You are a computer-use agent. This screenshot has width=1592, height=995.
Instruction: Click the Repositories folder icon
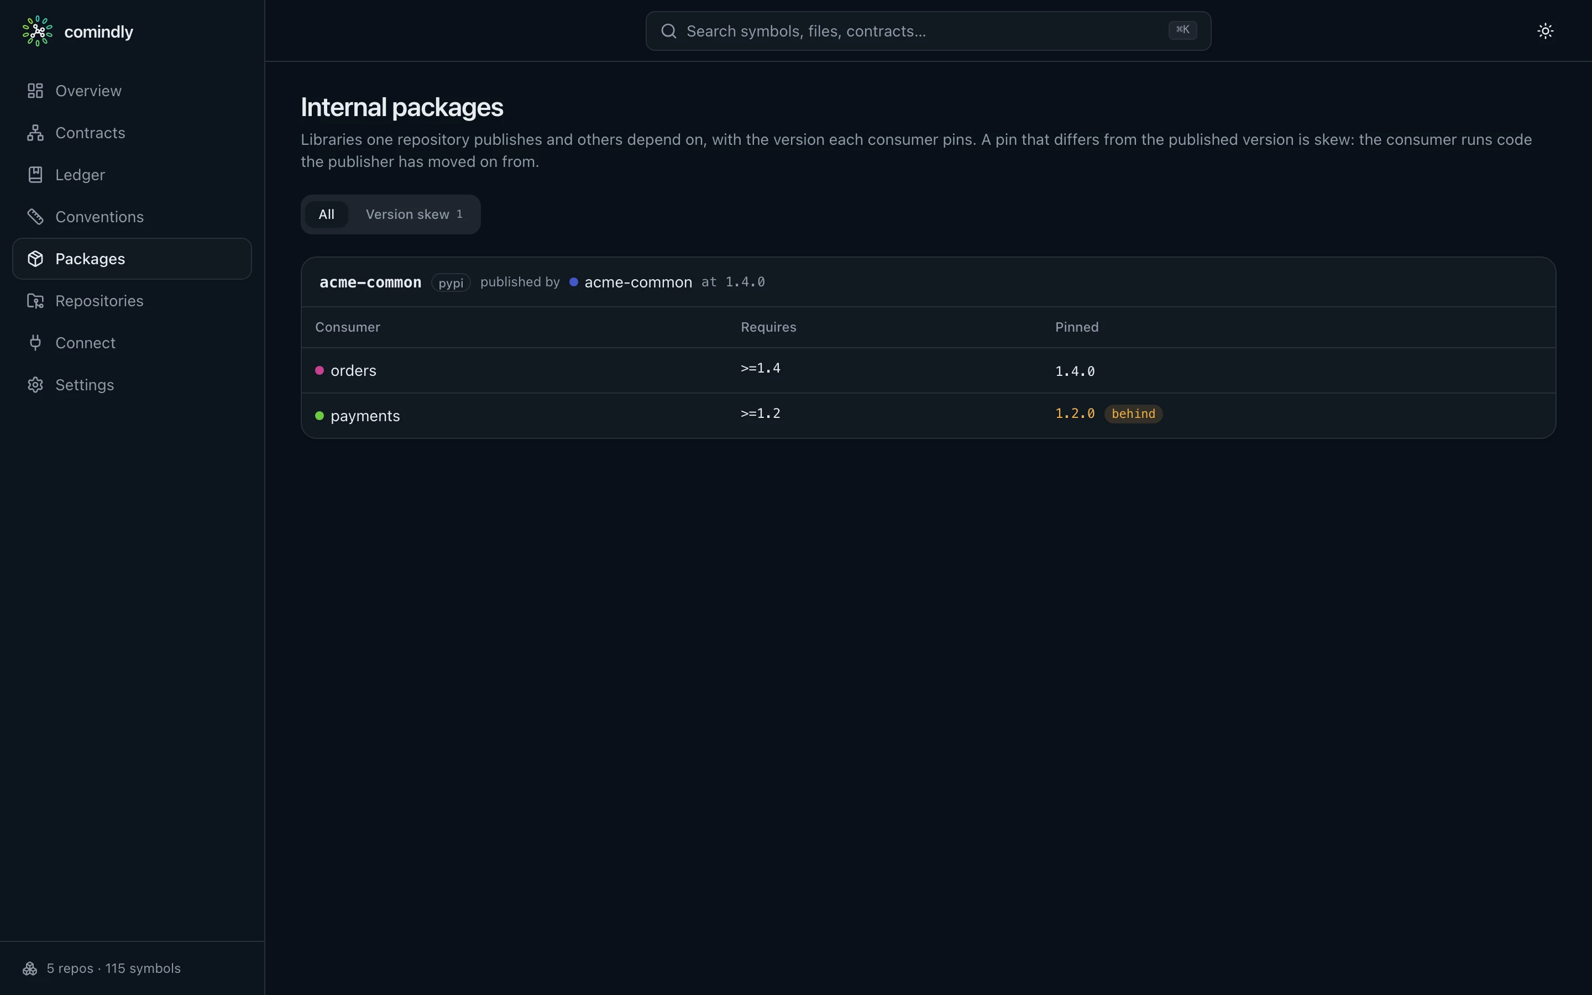tap(35, 301)
